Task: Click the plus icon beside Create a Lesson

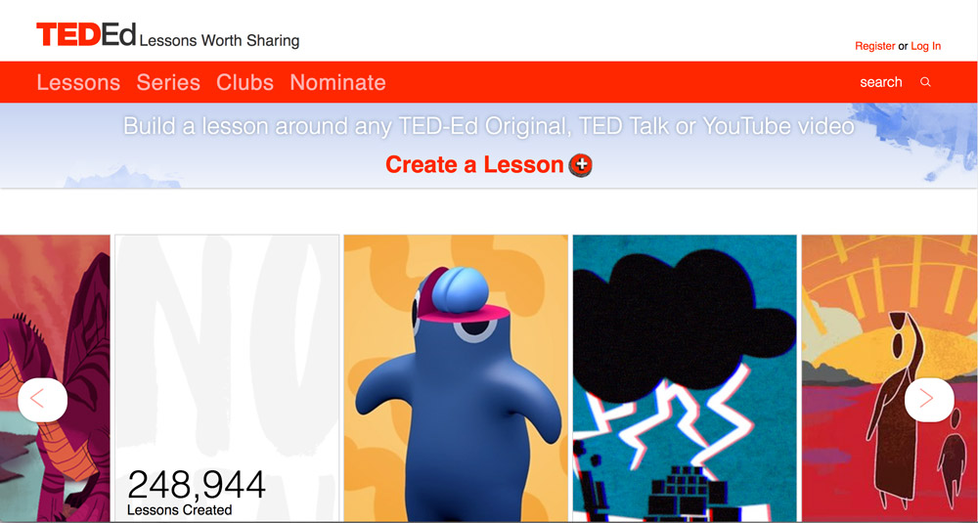Action: click(x=581, y=165)
